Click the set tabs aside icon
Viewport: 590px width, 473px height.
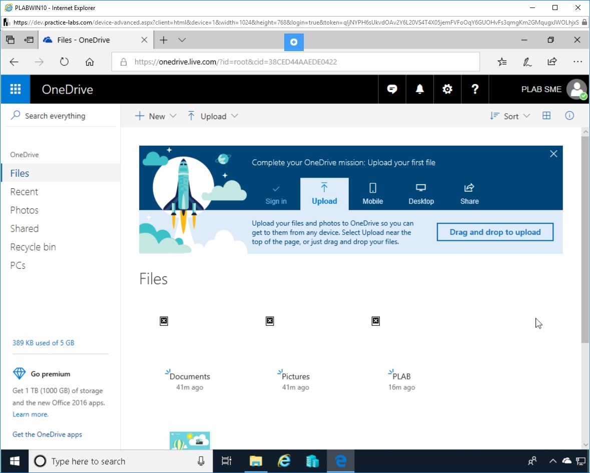point(29,40)
